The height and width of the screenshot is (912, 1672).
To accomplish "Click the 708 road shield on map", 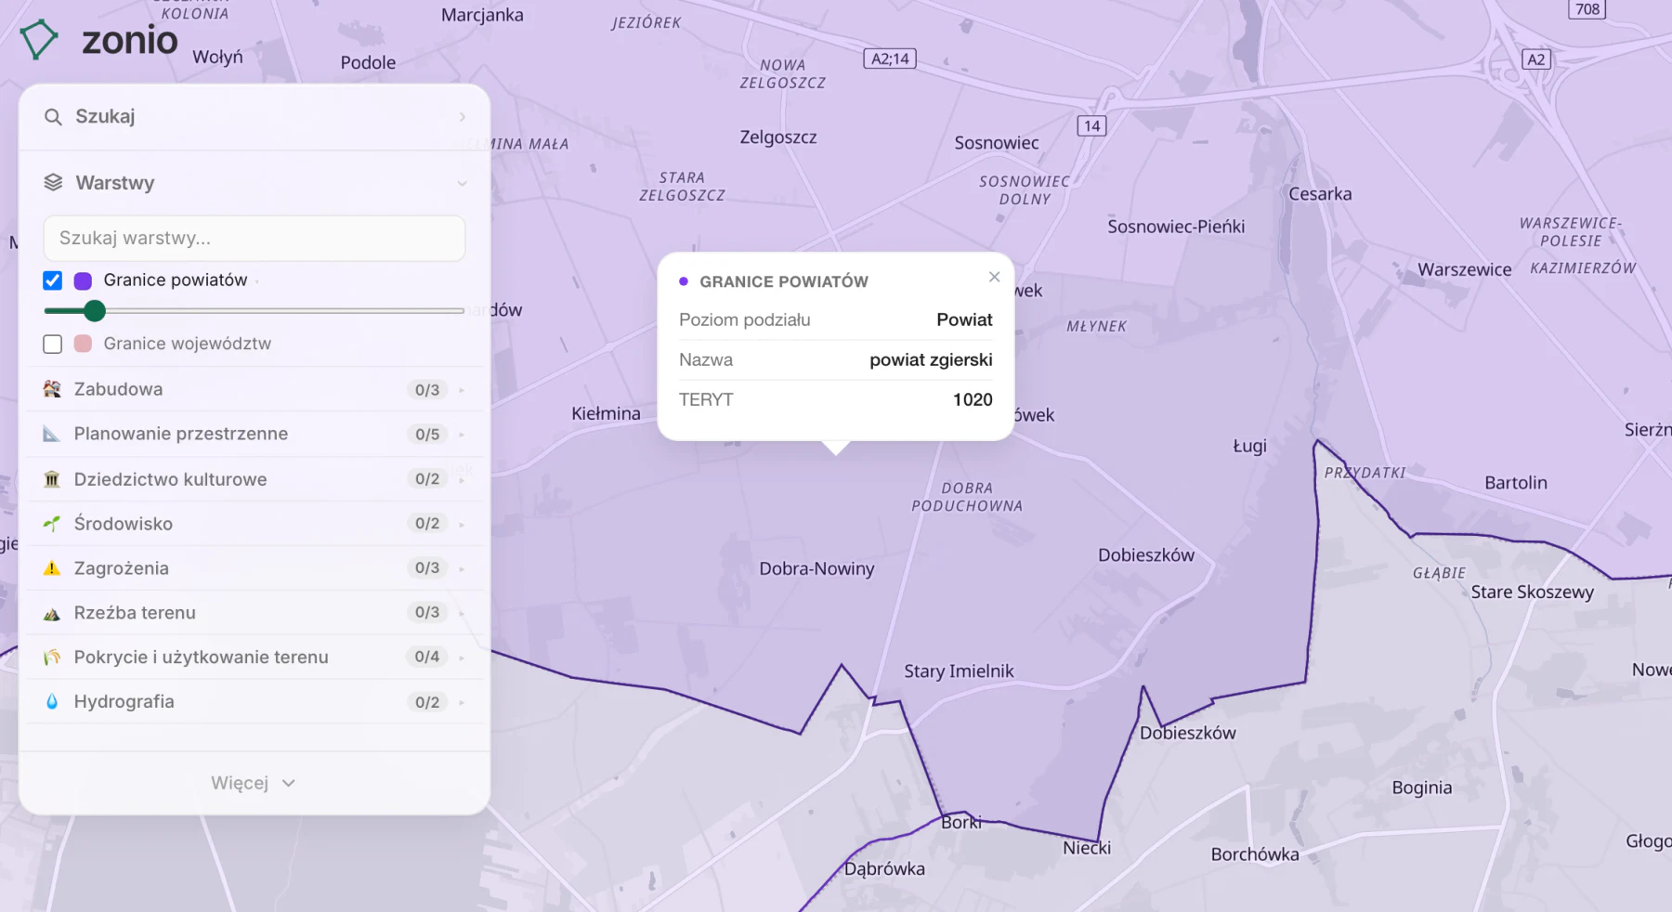I will coord(1587,9).
